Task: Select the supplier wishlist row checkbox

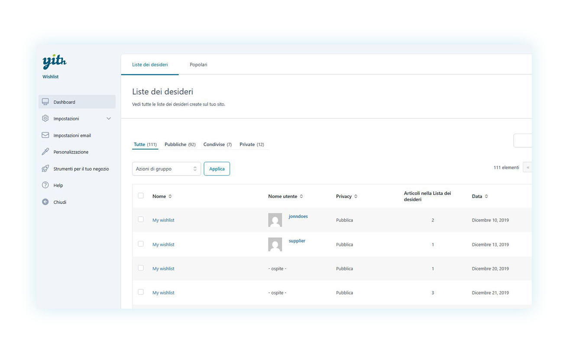Action: (141, 244)
